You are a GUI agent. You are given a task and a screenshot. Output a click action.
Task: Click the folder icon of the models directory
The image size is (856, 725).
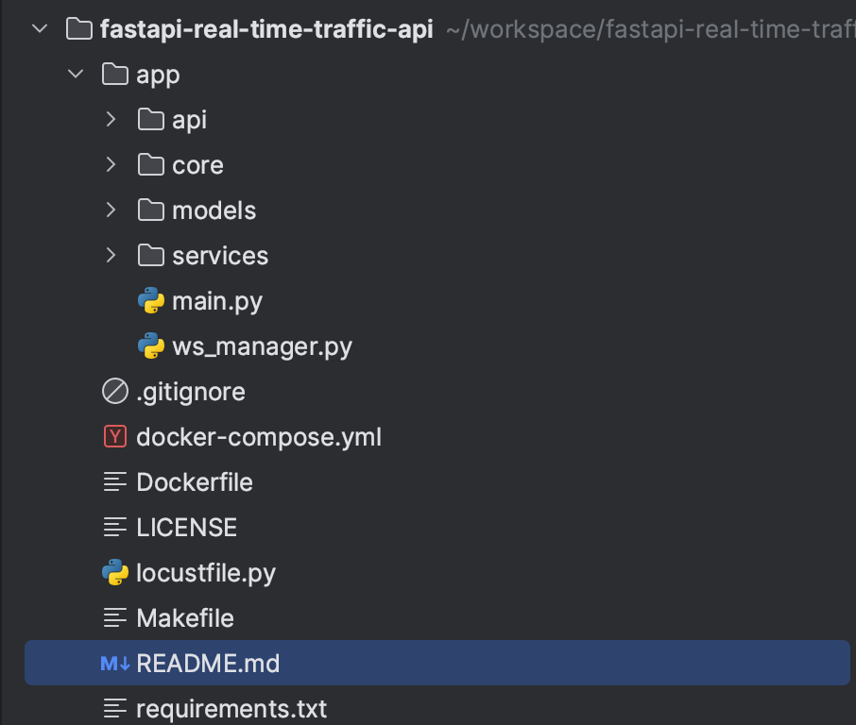[x=151, y=211]
